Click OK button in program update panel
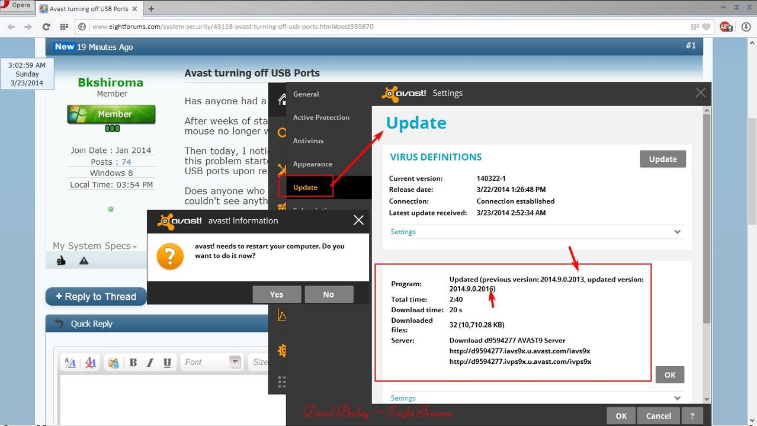This screenshot has width=757, height=426. click(x=670, y=374)
